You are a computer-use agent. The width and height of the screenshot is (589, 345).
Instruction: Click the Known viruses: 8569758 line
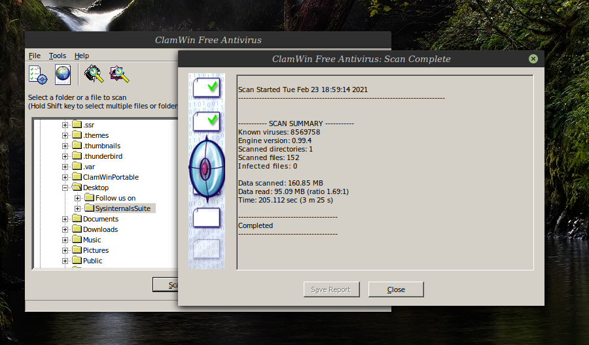tap(279, 132)
